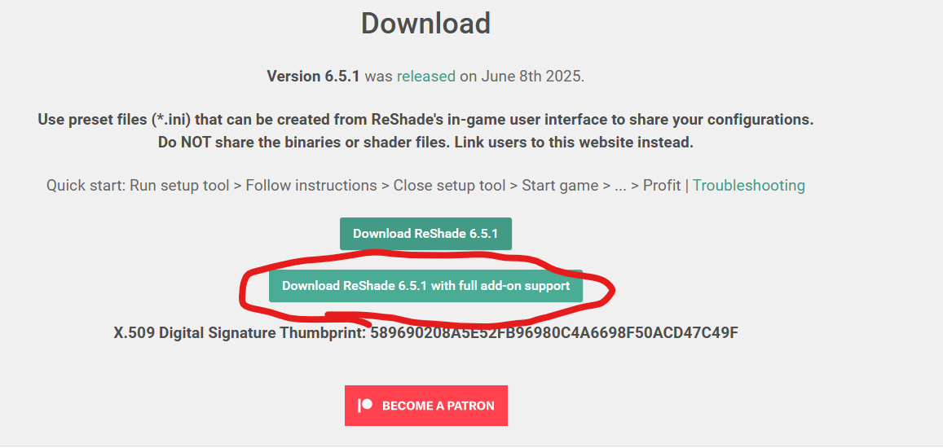
Task: Click the 'Start game' step text
Action: (560, 185)
